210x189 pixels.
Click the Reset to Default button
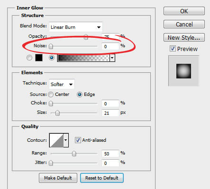click(x=102, y=178)
